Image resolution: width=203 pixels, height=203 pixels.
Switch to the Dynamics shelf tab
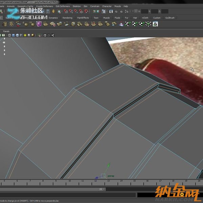53,18
